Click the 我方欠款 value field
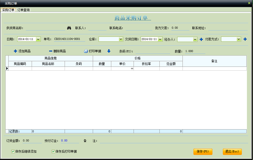 point(180,28)
